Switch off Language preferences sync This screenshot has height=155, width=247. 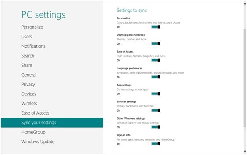tap(156, 77)
